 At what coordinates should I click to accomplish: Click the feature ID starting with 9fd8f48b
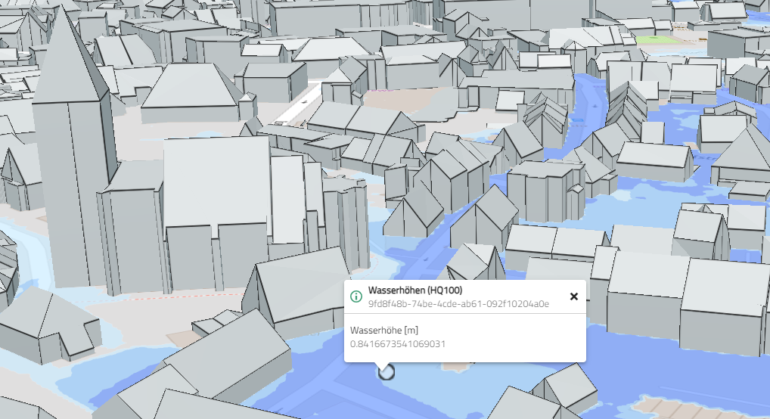coord(458,303)
